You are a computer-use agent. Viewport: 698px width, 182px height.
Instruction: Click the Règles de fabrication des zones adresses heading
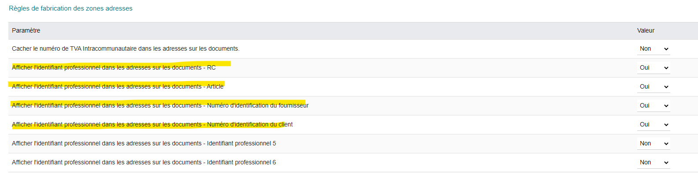pyautogui.click(x=70, y=8)
